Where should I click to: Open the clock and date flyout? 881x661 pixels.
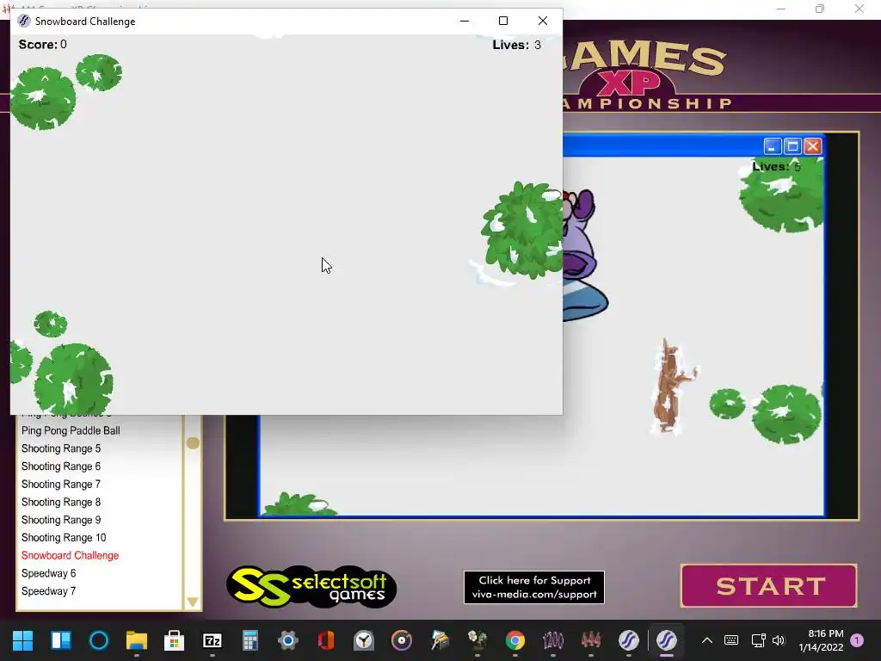click(x=822, y=640)
